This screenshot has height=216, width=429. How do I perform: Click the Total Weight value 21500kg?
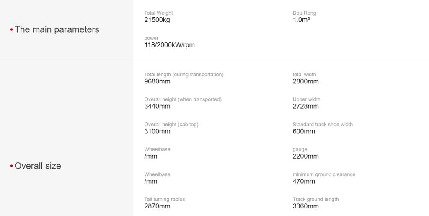[157, 20]
